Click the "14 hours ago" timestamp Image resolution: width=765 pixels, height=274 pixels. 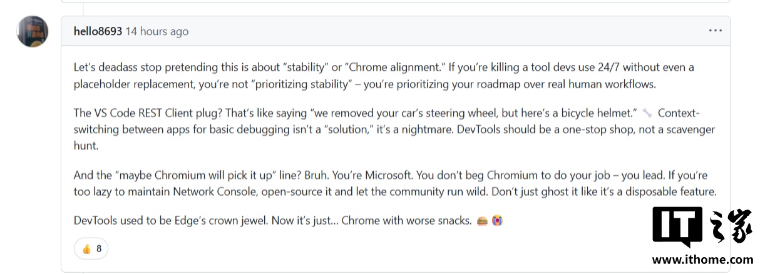(x=157, y=31)
